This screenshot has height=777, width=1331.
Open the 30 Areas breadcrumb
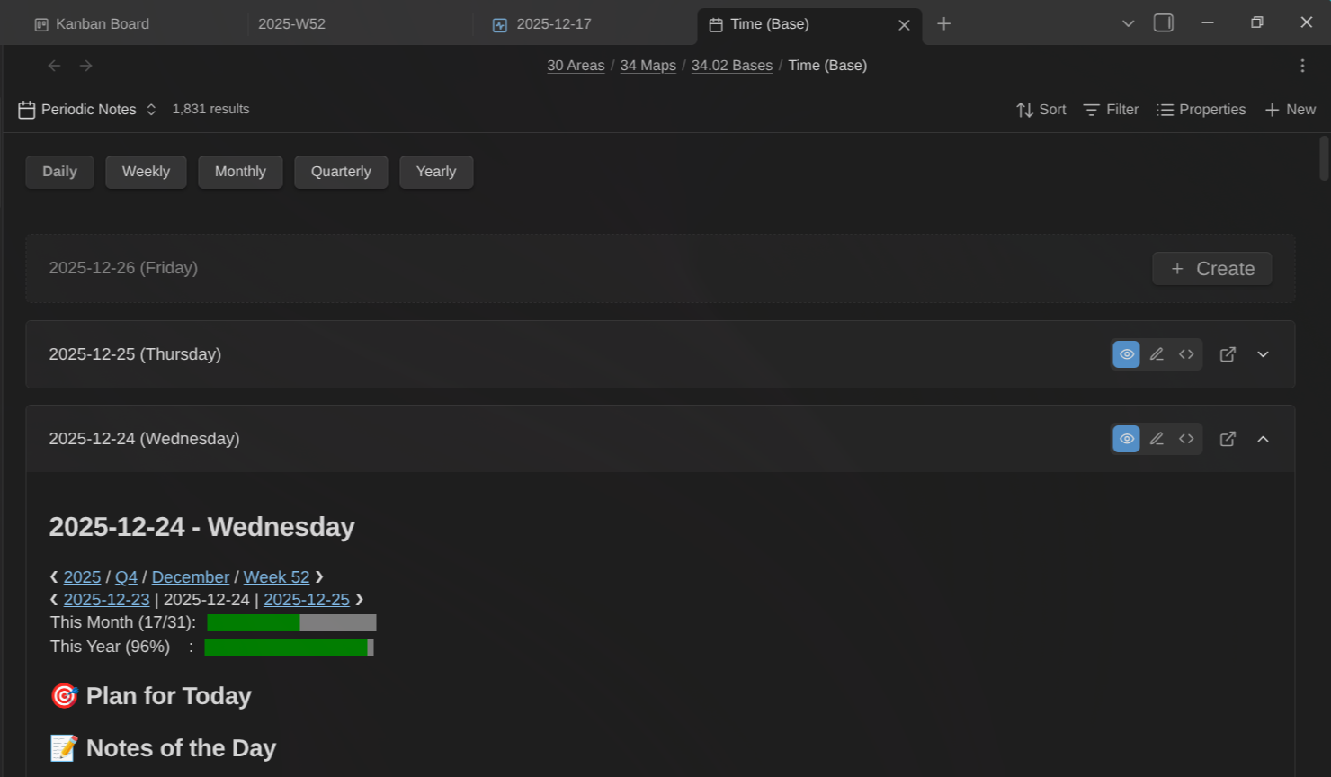click(576, 66)
